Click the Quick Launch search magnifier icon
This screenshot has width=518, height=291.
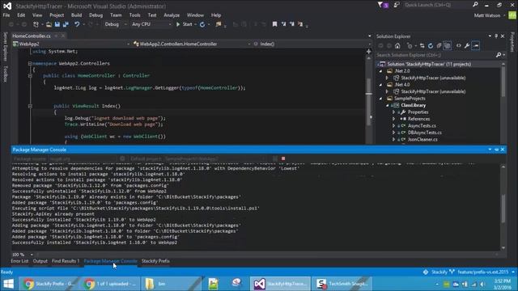click(475, 5)
